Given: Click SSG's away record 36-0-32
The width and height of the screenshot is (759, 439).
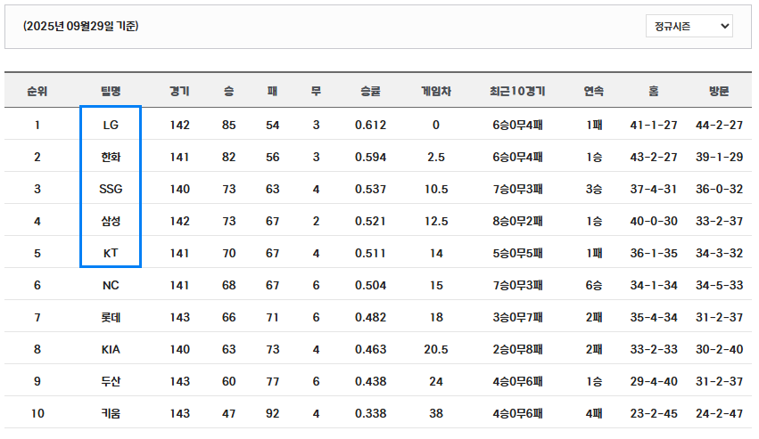Looking at the screenshot, I should click(x=719, y=189).
